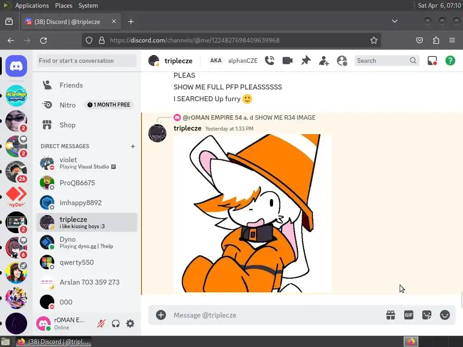Click the chat scrollbar thumb
Screen dimensions: 463x347
462,300
